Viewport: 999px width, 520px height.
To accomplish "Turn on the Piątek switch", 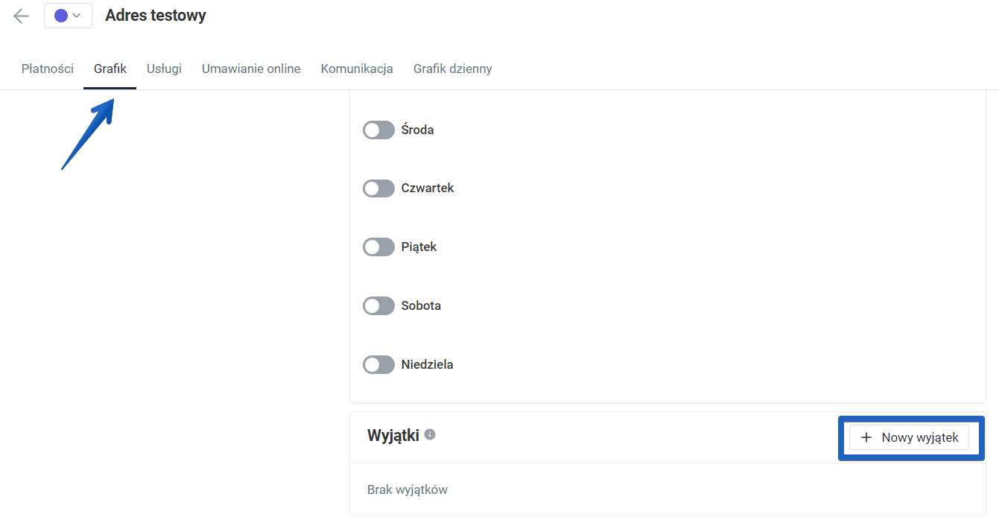I will coord(378,247).
